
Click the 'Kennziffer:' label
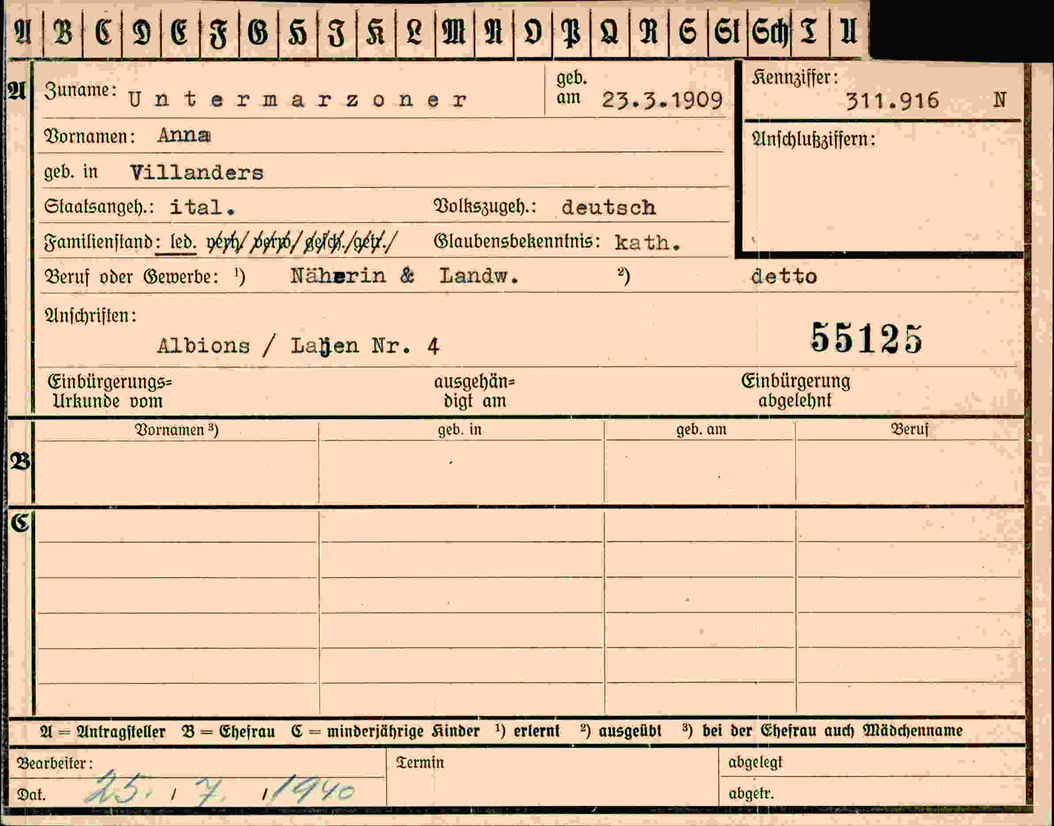795,78
